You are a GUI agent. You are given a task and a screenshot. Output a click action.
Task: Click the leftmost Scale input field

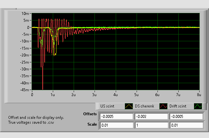coord(116,125)
